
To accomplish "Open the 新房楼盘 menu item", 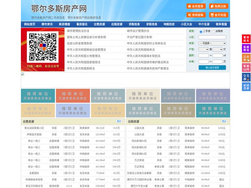I will (x=64, y=24).
